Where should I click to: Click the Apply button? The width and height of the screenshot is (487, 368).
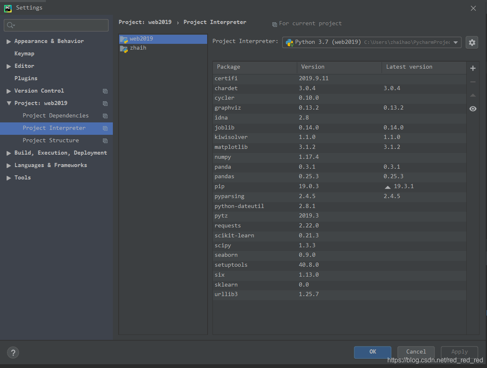pyautogui.click(x=459, y=352)
